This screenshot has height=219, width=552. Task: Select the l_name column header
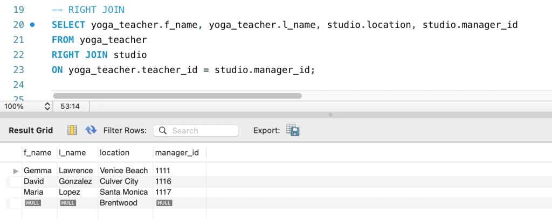72,153
